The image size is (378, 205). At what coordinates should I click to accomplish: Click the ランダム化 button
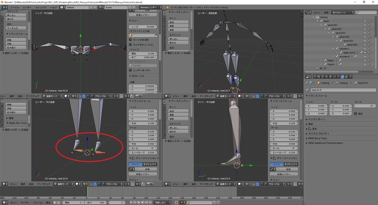16,28
